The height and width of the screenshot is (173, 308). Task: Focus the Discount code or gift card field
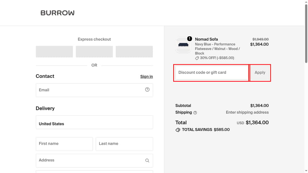pyautogui.click(x=212, y=73)
